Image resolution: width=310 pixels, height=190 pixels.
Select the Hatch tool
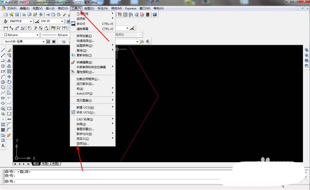tap(3, 125)
